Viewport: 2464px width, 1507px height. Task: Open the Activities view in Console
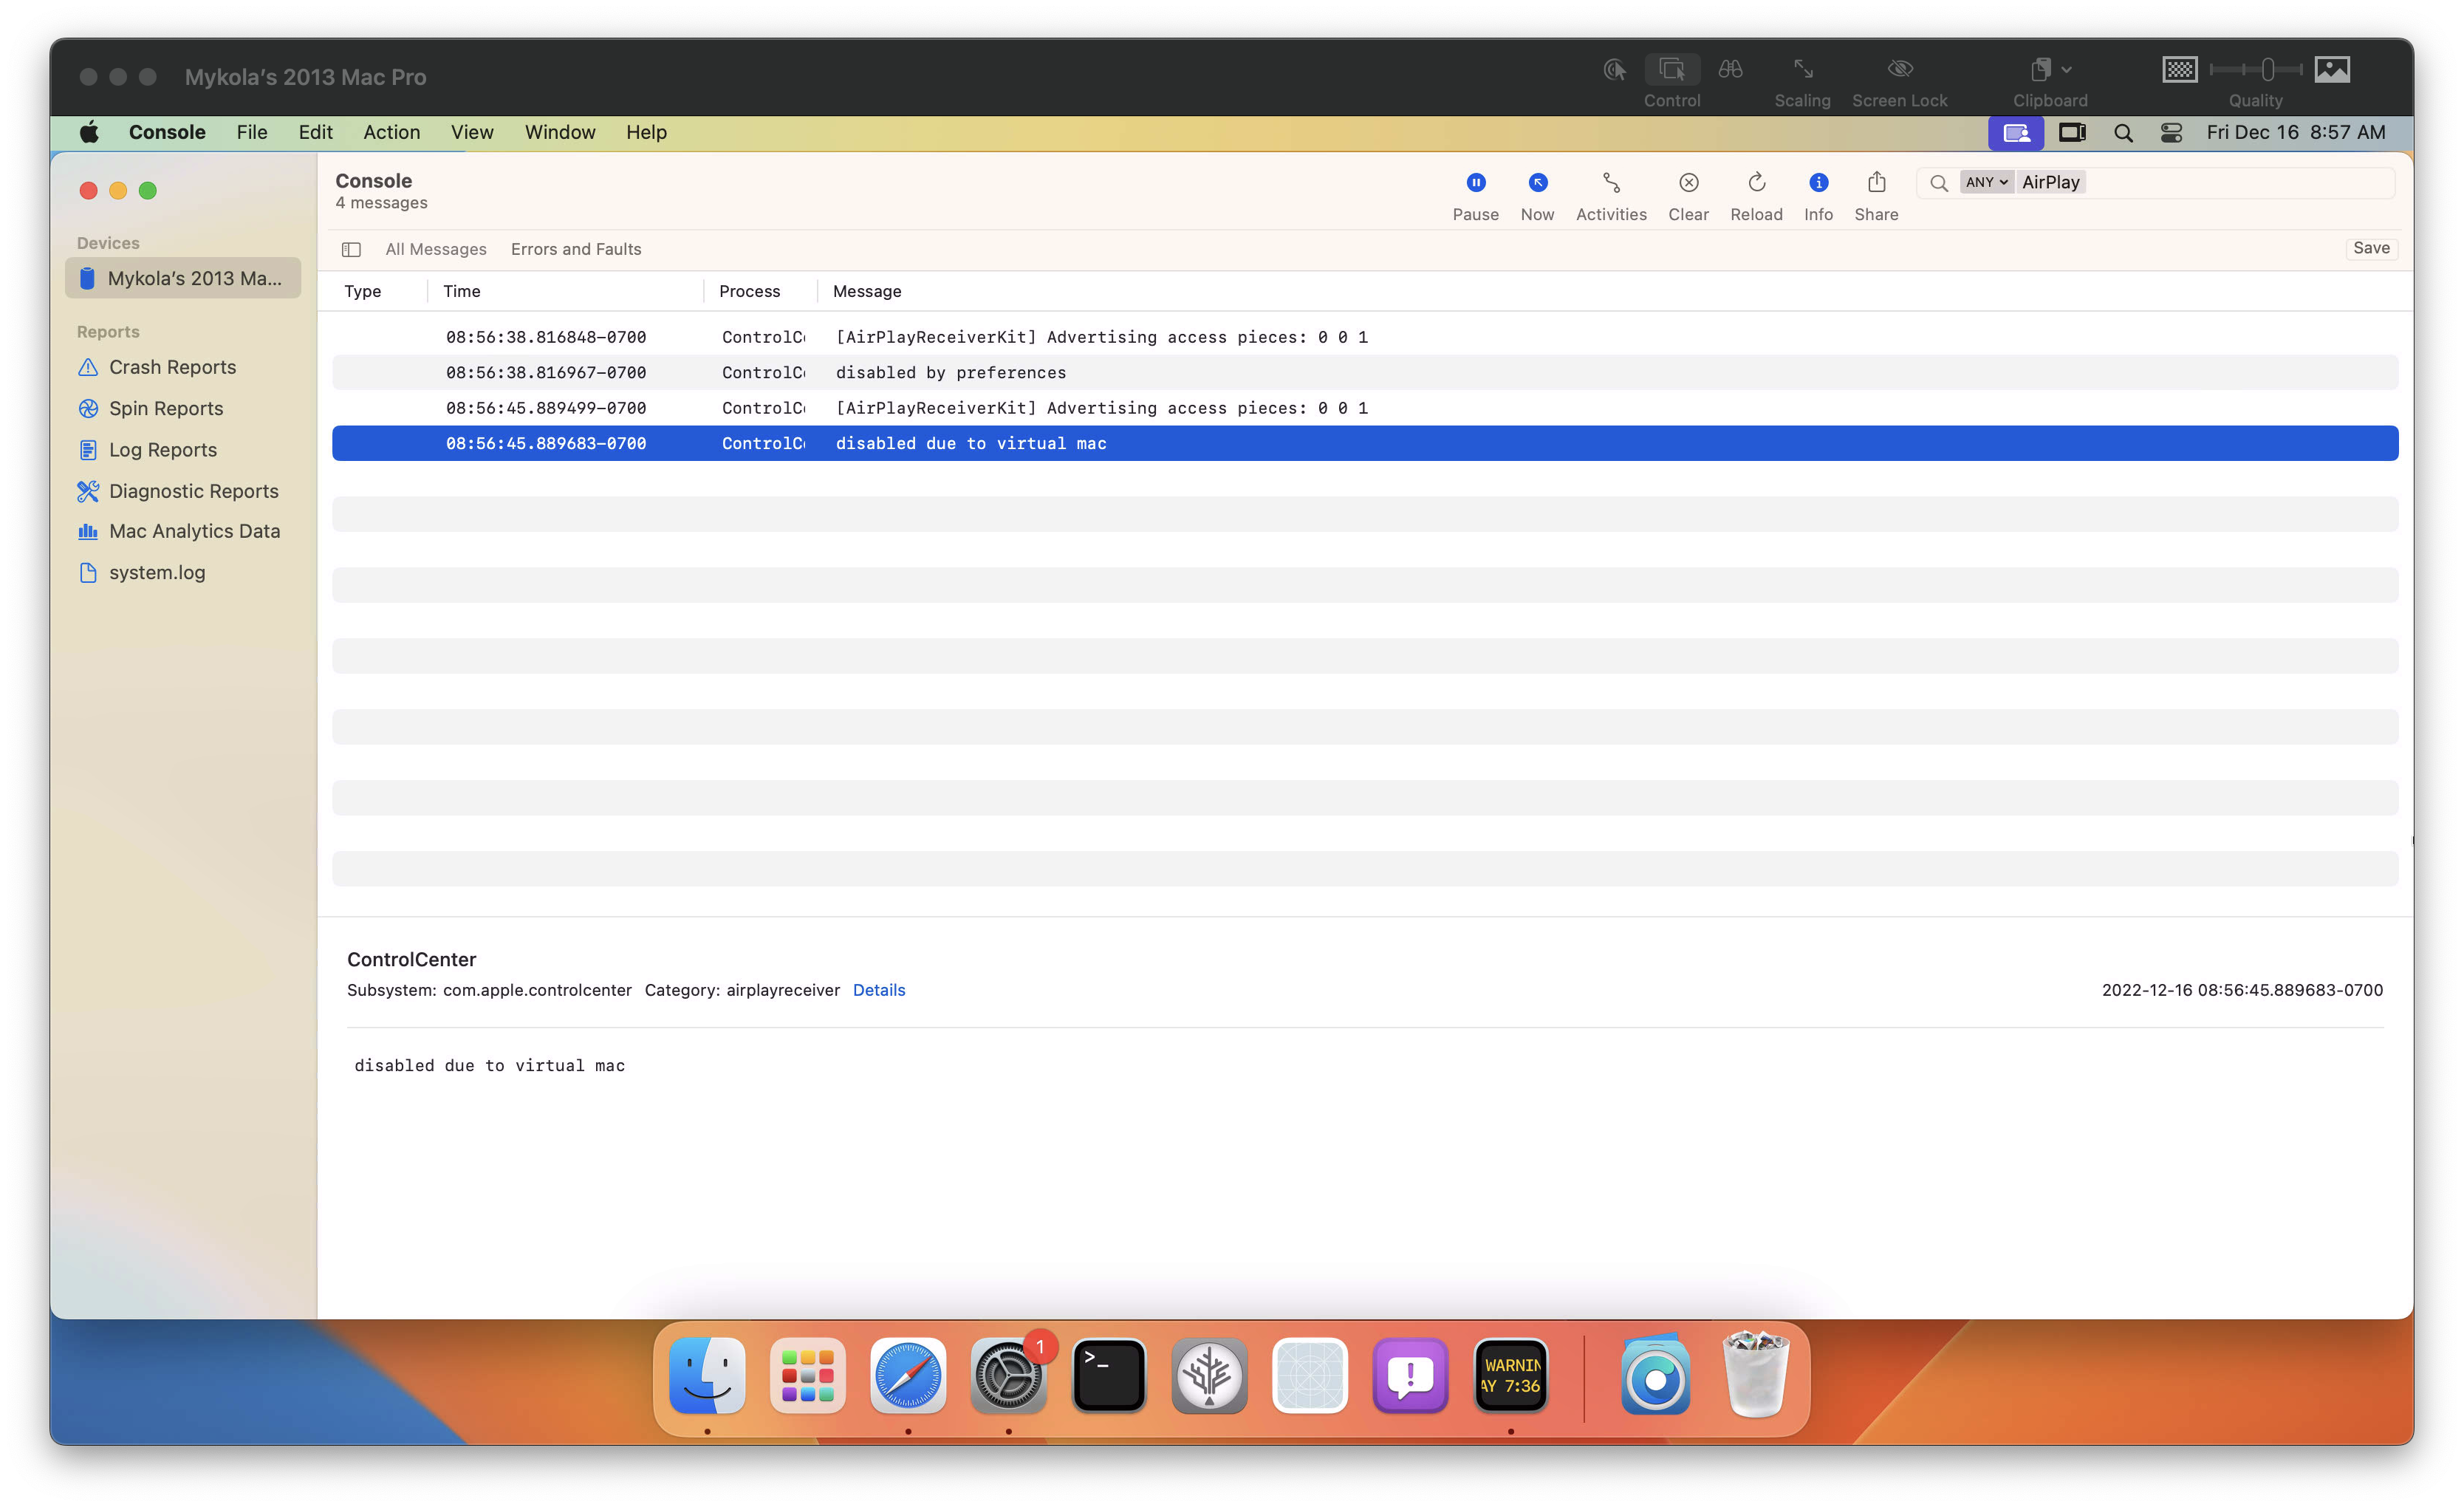[x=1610, y=182]
